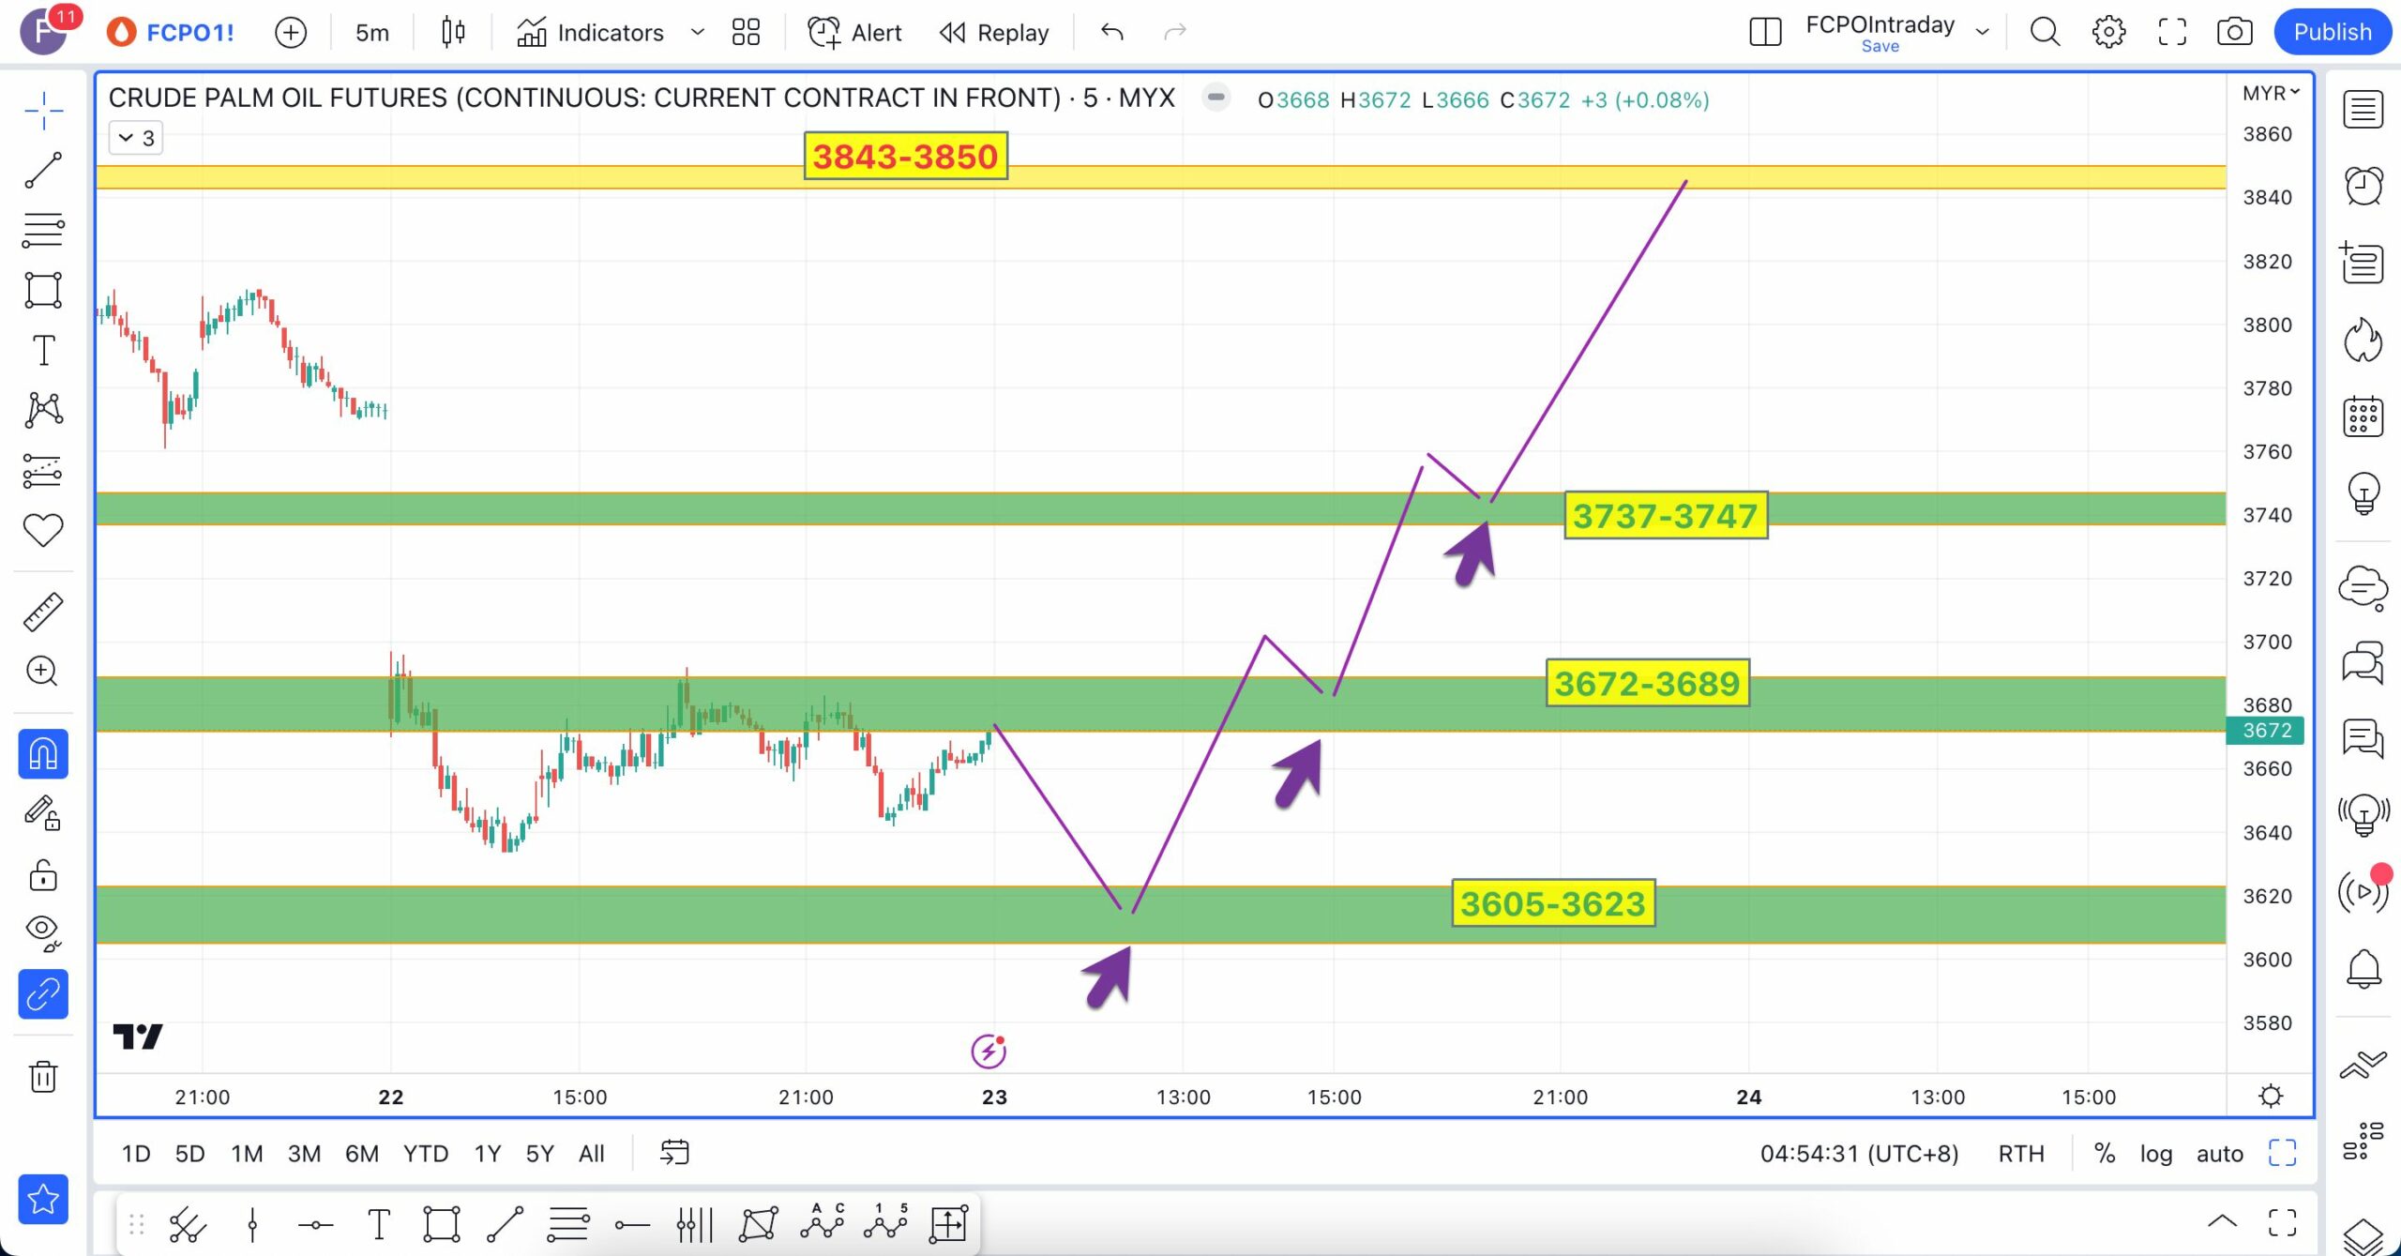
Task: Click the trash remove drawings icon
Action: coord(43,1076)
